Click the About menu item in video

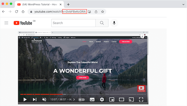click(x=91, y=42)
